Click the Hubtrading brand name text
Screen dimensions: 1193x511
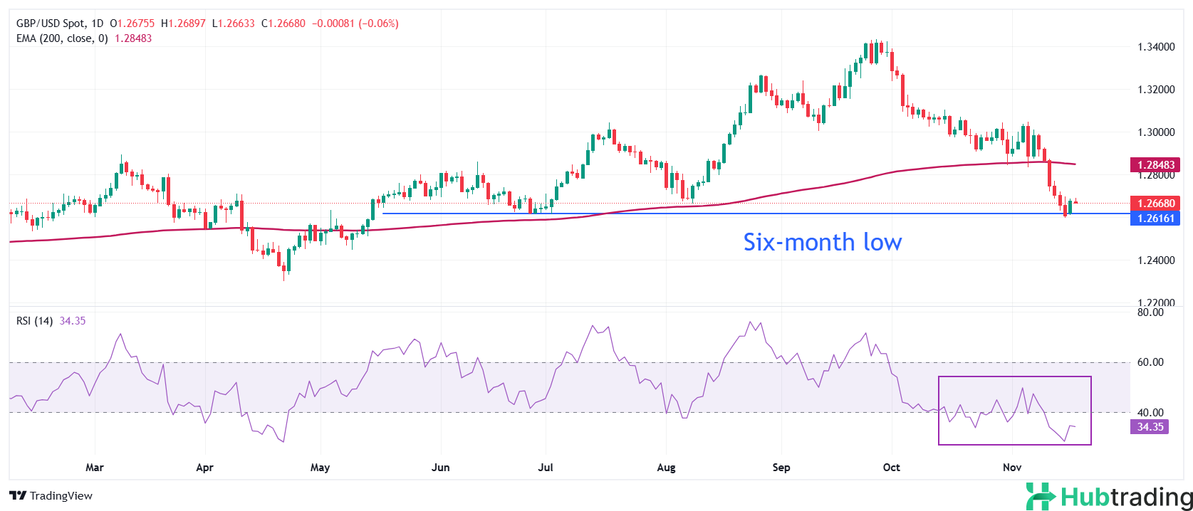(1126, 497)
